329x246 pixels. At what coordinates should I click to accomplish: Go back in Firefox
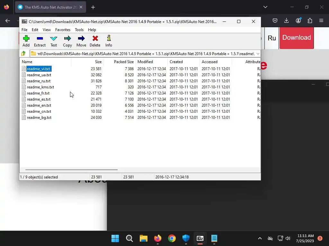(x=8, y=20)
